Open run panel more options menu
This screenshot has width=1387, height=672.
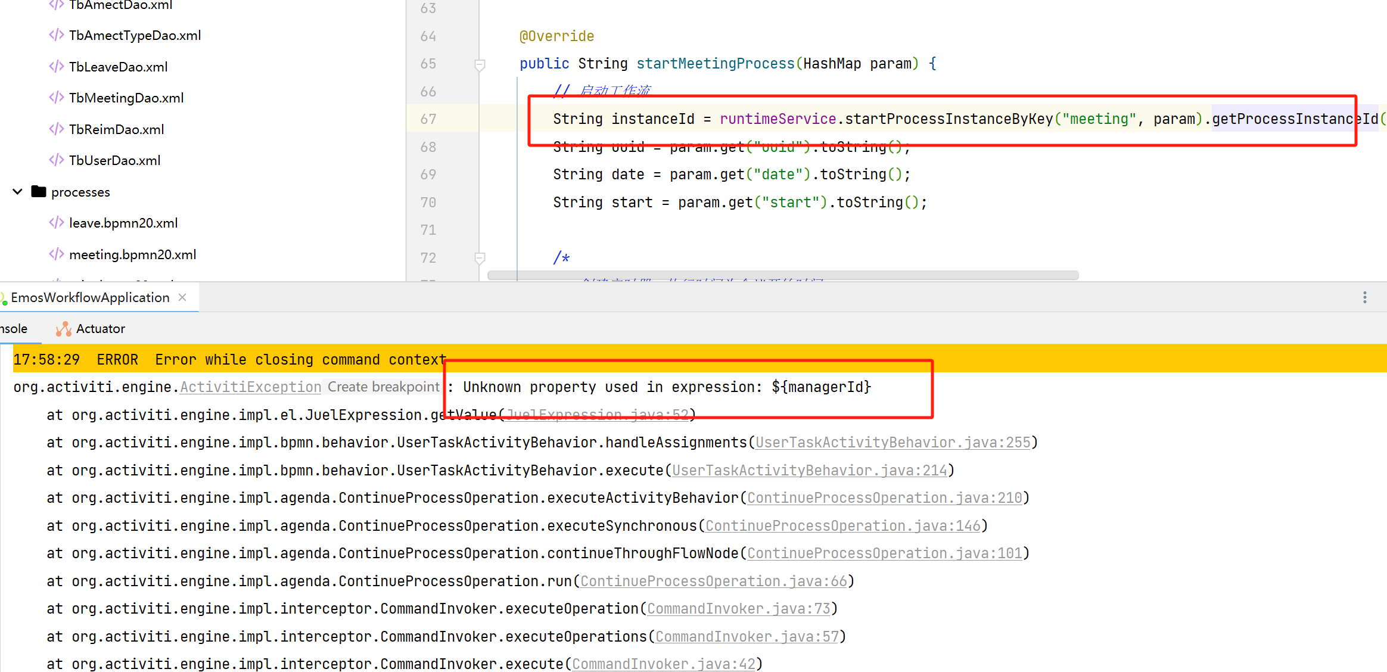pyautogui.click(x=1364, y=297)
